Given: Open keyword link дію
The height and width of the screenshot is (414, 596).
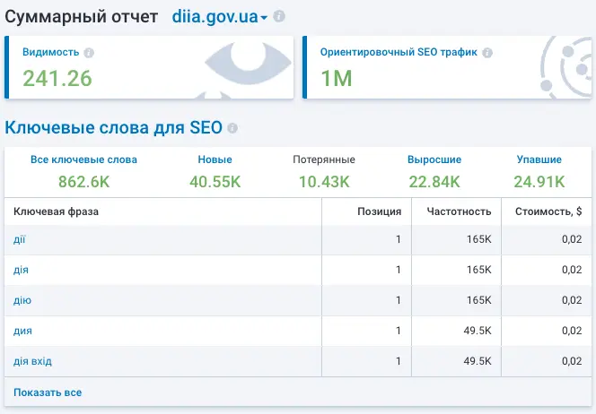Looking at the screenshot, I should 22,300.
